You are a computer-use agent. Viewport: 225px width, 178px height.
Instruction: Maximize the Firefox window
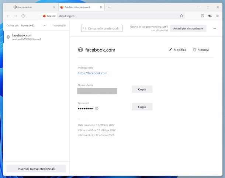click(208, 7)
